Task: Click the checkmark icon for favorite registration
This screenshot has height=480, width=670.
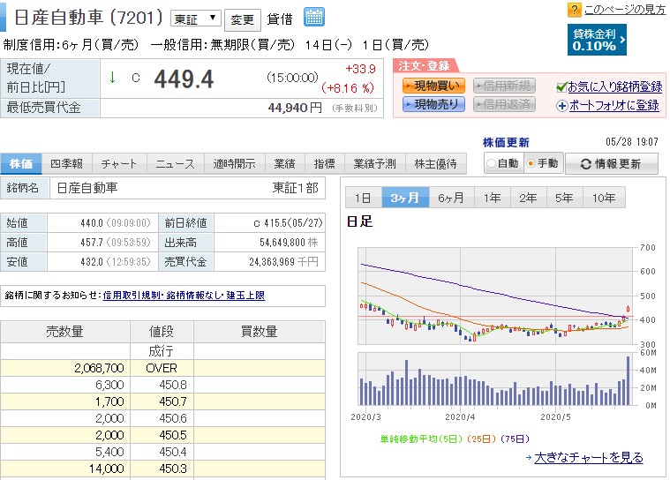Action: point(561,87)
